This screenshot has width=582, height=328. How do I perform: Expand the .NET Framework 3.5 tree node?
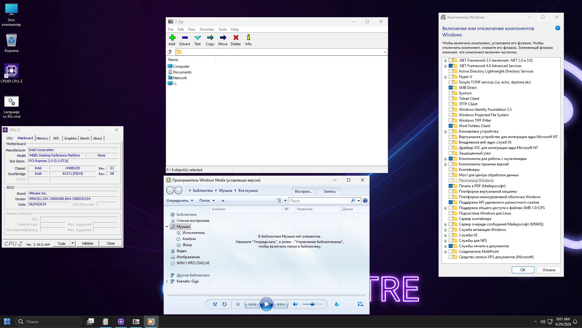[445, 60]
